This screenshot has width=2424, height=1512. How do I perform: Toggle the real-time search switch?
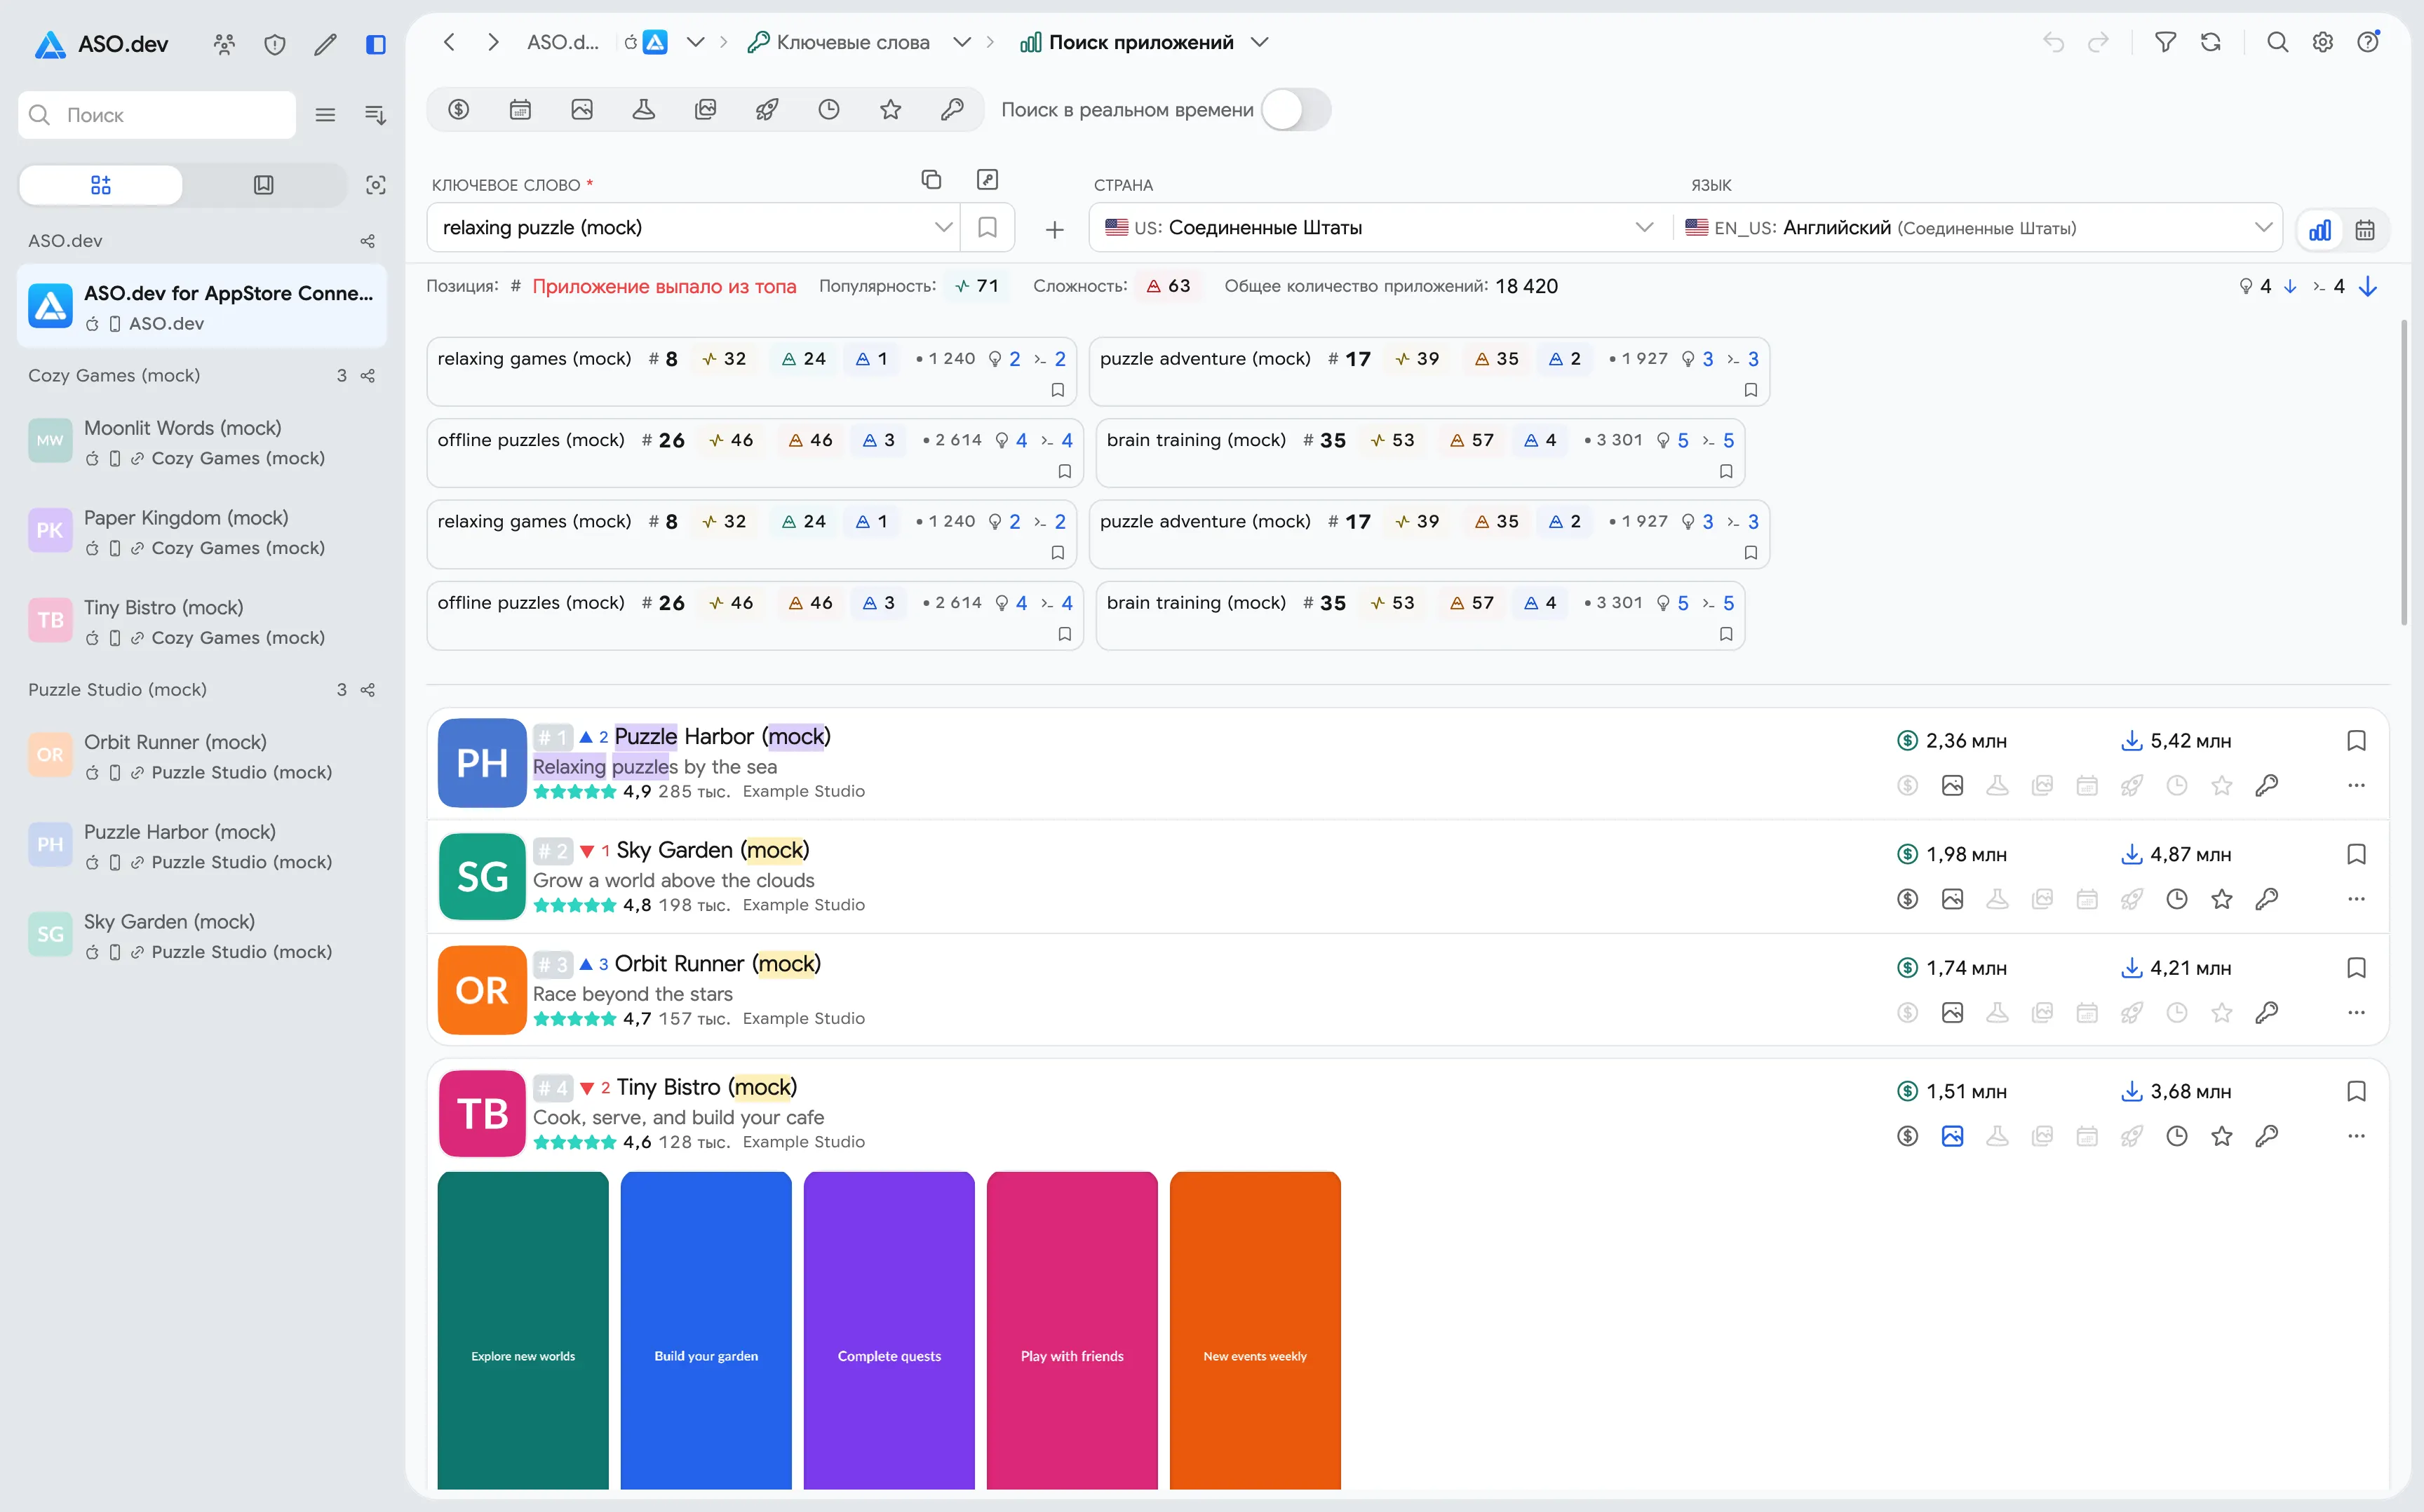coord(1296,110)
